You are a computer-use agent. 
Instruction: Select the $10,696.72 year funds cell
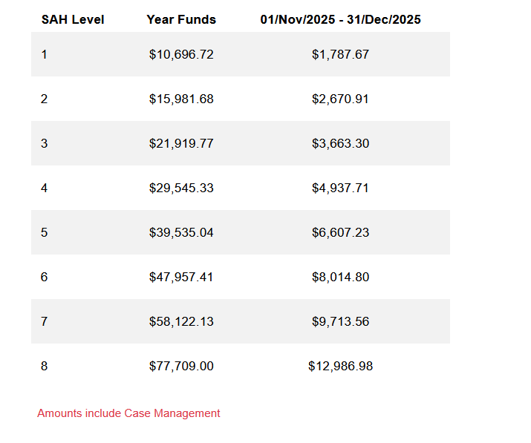click(181, 54)
